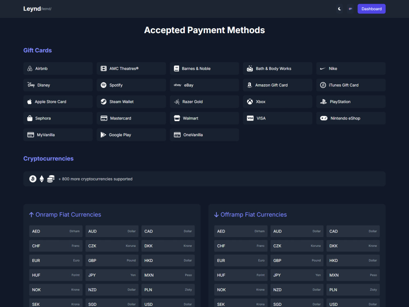Click the Sephora shopping bag icon
Screen dimensions: 409x307
(30, 118)
